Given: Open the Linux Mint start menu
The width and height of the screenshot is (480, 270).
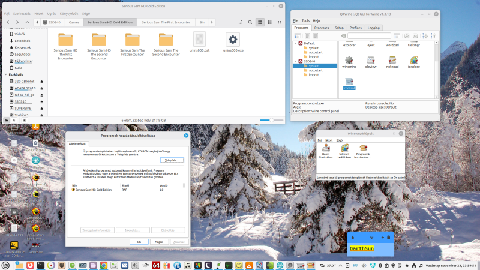Looking at the screenshot, I should tap(5, 265).
